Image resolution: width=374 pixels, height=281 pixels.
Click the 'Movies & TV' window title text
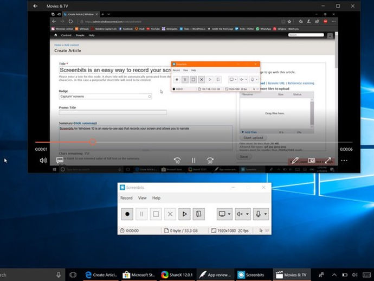pyautogui.click(x=57, y=6)
